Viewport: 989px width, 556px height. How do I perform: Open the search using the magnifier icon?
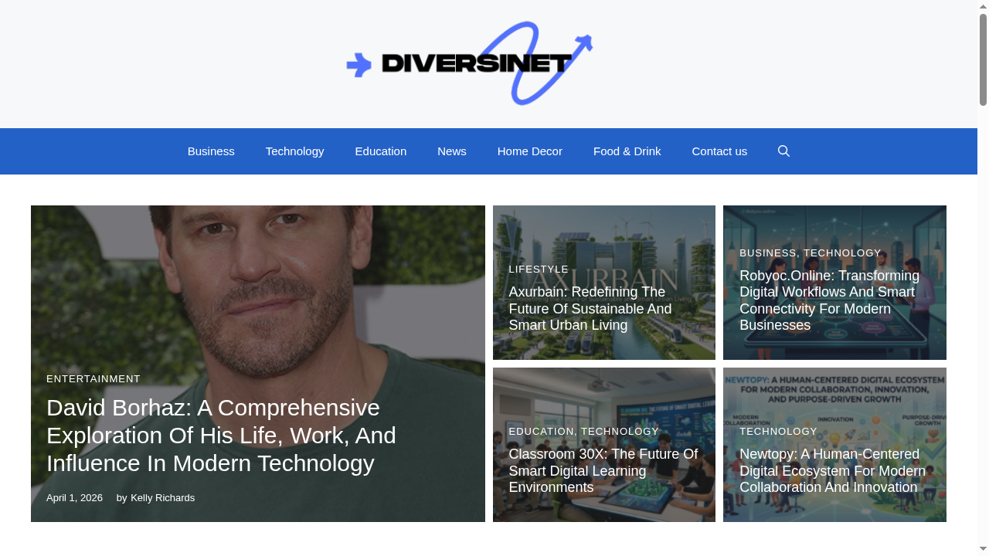783,151
